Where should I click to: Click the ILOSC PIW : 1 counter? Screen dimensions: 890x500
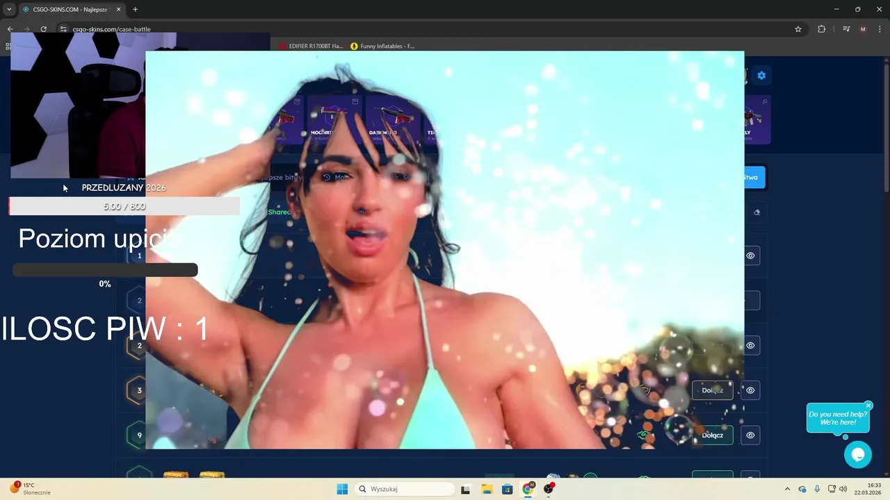pyautogui.click(x=105, y=328)
